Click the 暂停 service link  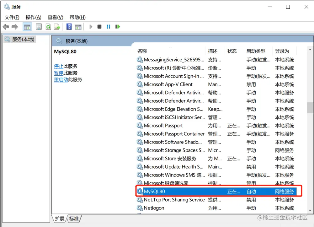pos(58,73)
